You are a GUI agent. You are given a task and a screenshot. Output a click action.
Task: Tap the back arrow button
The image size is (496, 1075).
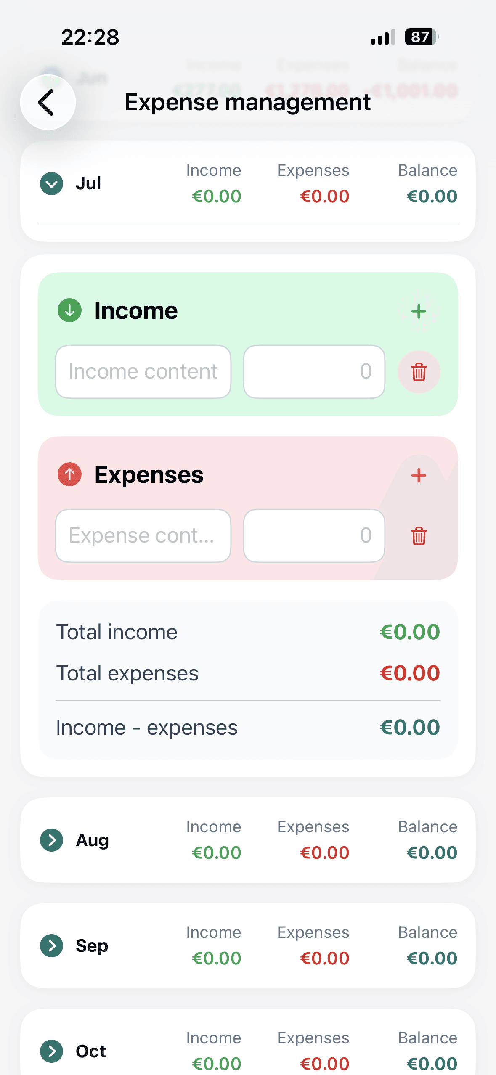pos(48,102)
